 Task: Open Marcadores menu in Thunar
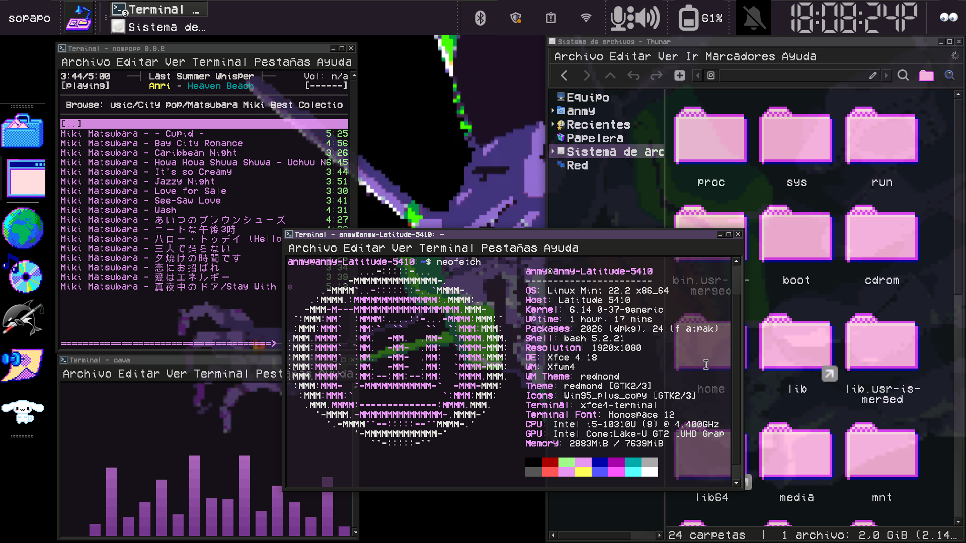(740, 57)
